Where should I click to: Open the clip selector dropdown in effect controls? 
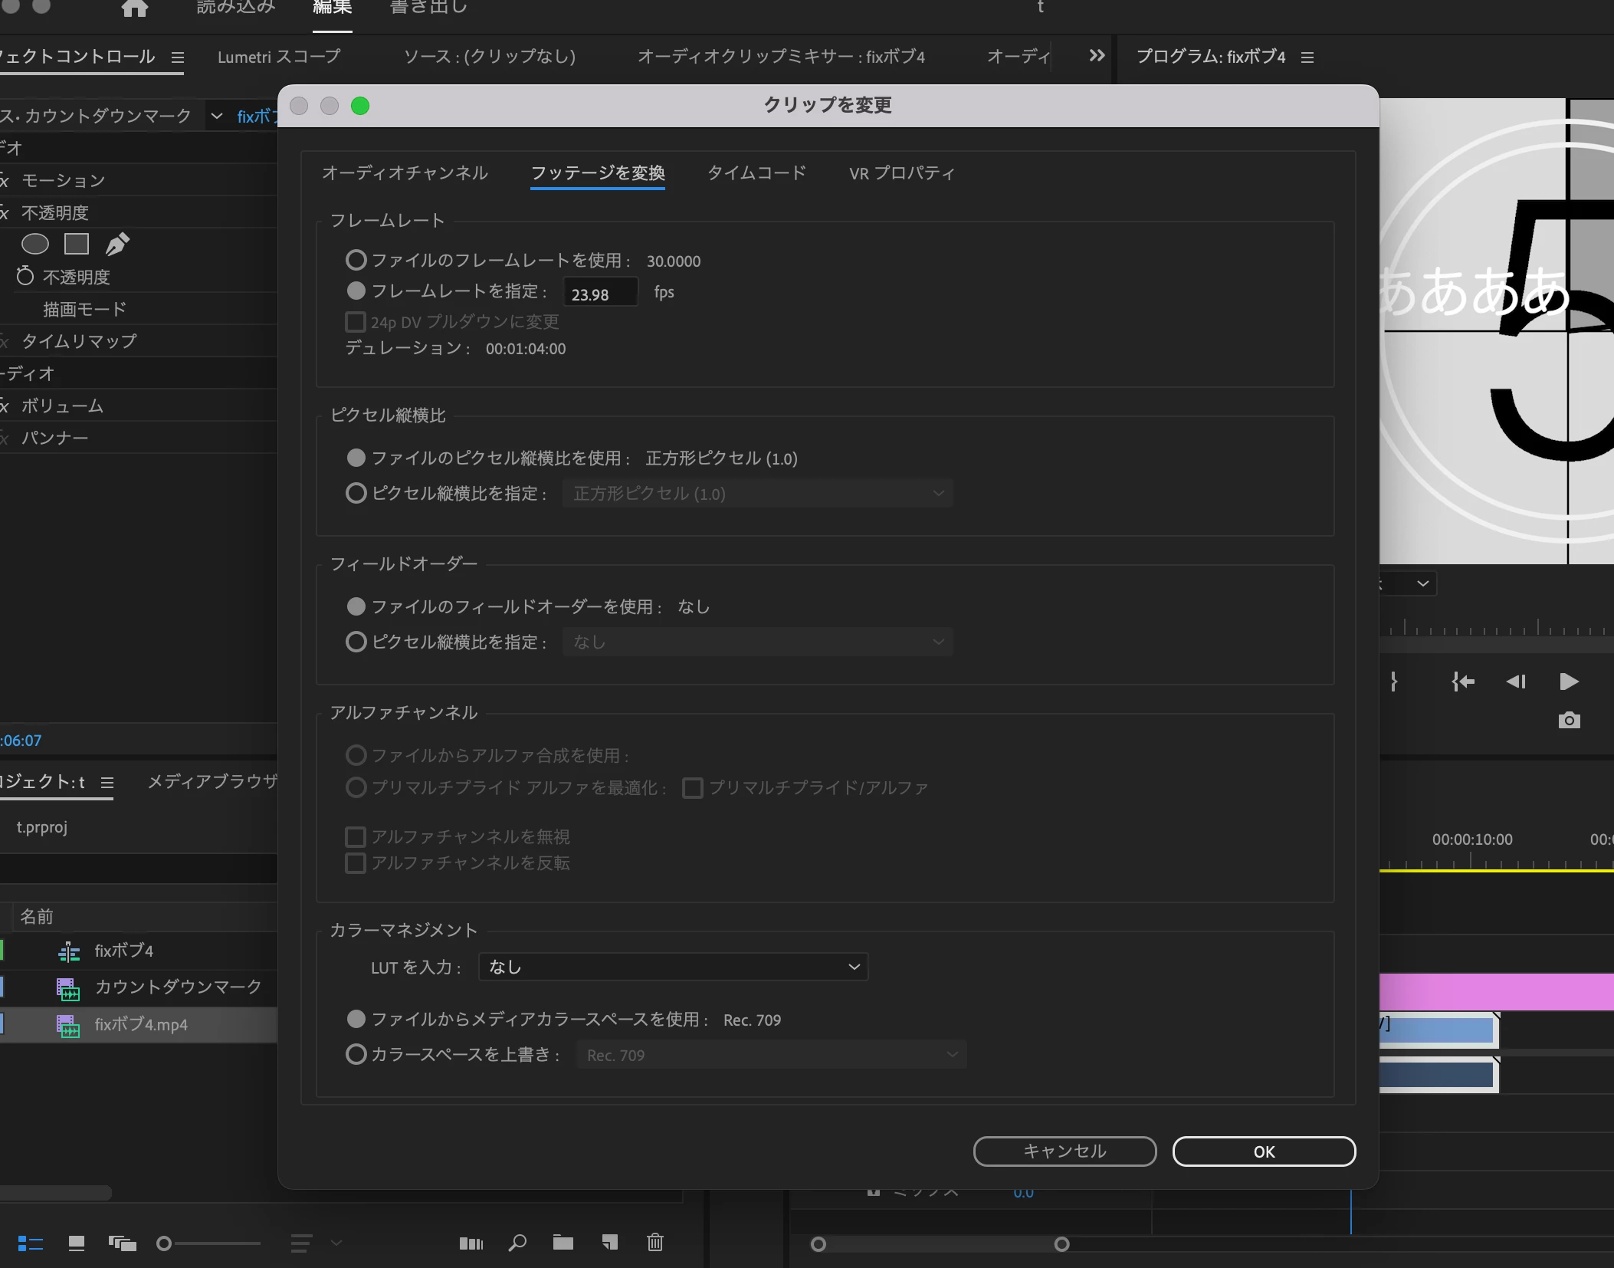click(217, 117)
